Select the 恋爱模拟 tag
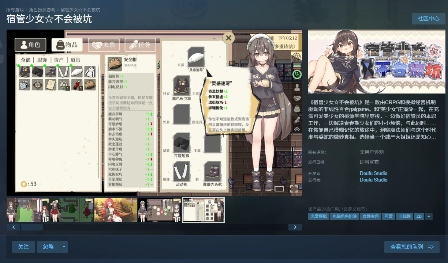The height and width of the screenshot is (263, 448). tap(318, 216)
